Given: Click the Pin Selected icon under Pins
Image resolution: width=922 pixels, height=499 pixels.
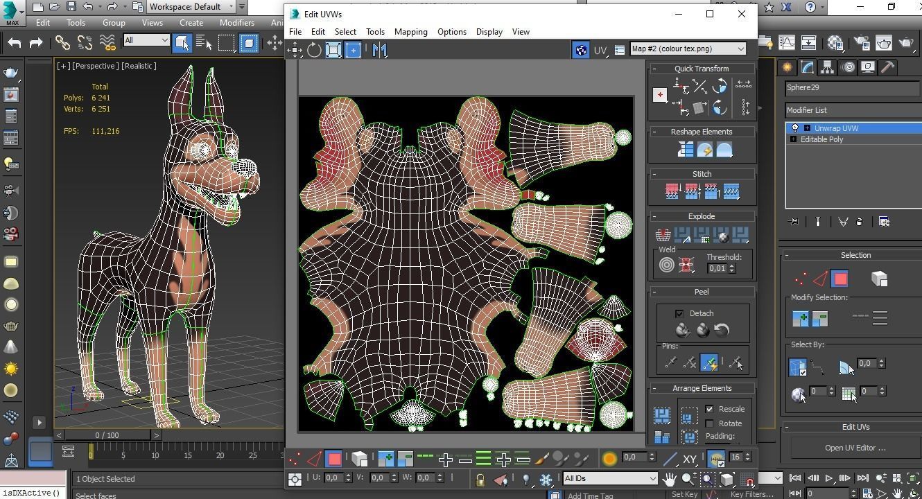Looking at the screenshot, I should [670, 362].
